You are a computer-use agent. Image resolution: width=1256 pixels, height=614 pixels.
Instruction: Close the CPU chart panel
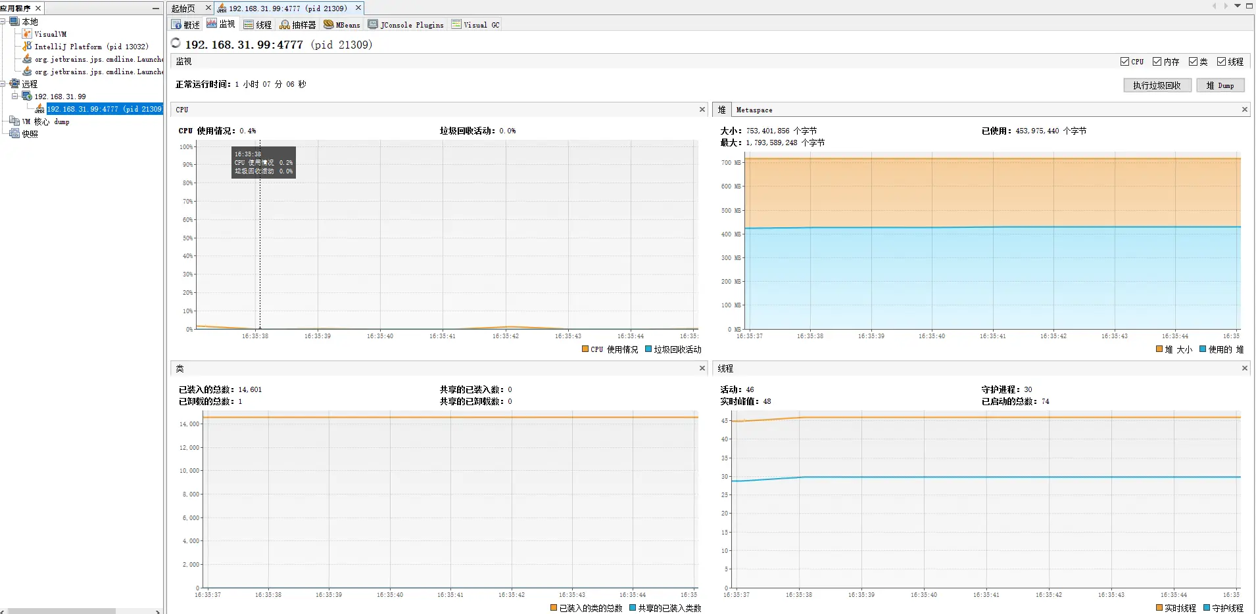702,110
